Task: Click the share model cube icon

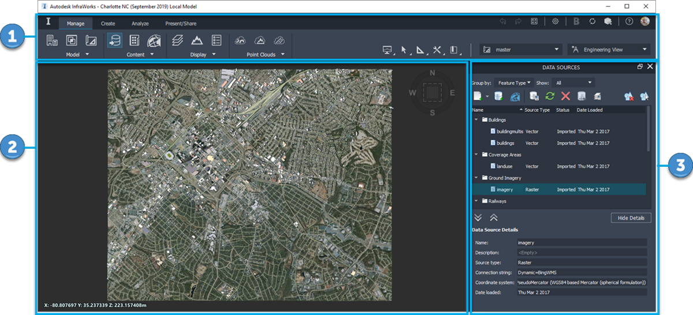Action: [608, 21]
